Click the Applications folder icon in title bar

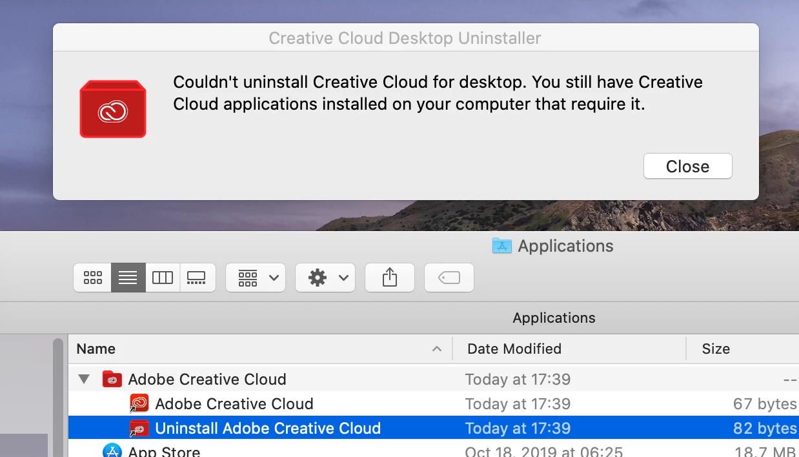coord(501,246)
